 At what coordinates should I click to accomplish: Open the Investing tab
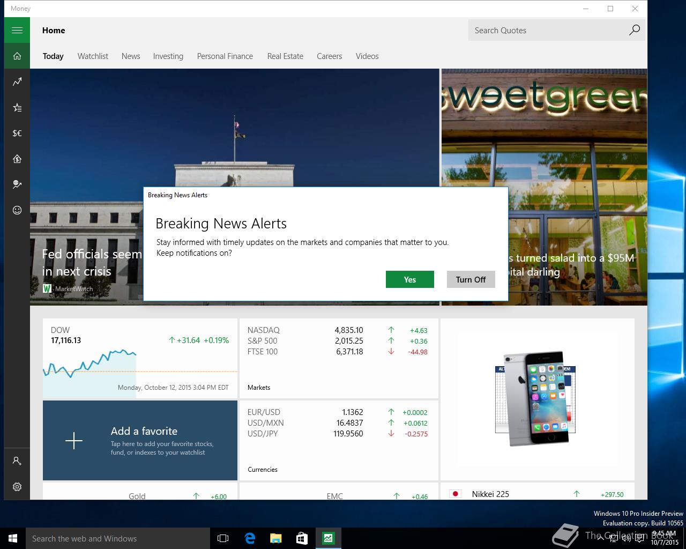(168, 56)
